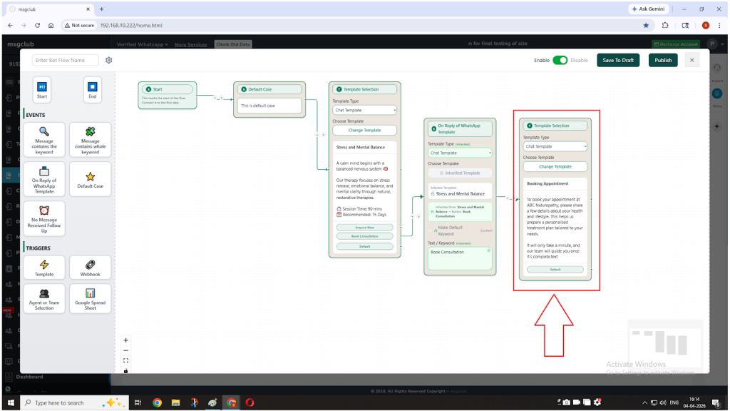Click the Save To Draft button
The height and width of the screenshot is (411, 730).
pos(618,61)
